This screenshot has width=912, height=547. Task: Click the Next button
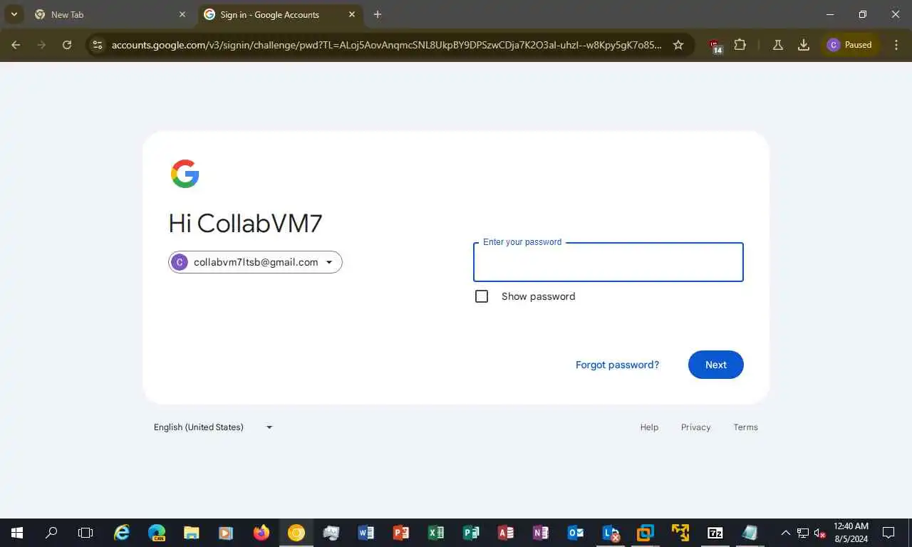(x=716, y=365)
